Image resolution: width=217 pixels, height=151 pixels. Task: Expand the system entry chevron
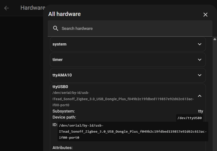[x=200, y=44]
